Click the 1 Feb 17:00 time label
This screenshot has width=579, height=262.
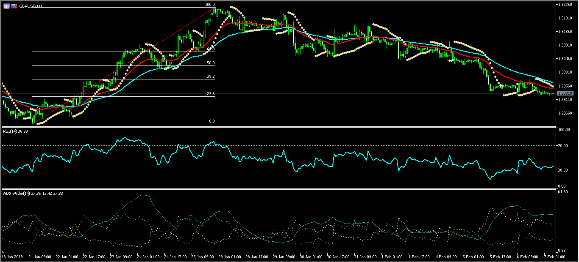click(x=419, y=257)
